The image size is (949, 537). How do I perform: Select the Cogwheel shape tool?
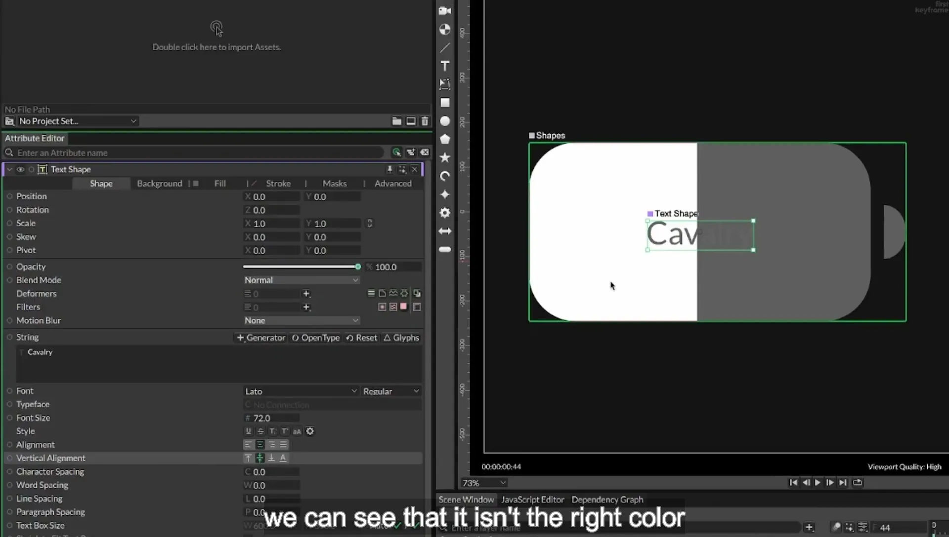coord(445,213)
